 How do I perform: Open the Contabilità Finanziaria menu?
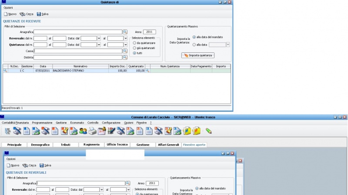pos(15,123)
